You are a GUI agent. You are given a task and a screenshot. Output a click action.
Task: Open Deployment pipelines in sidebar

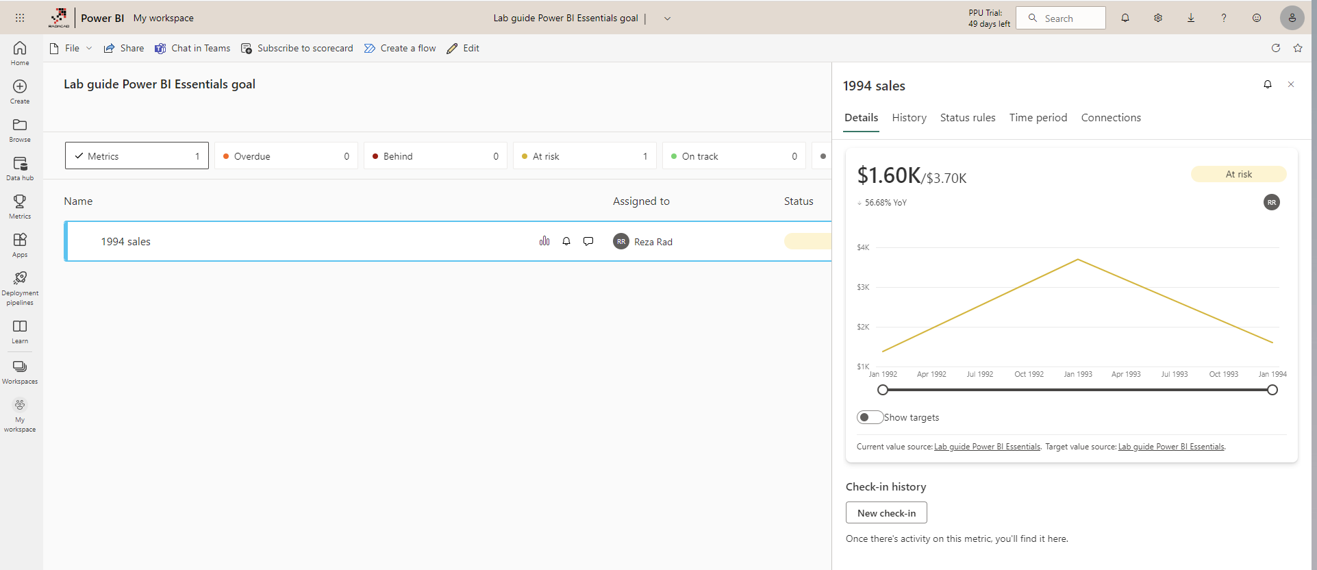click(x=20, y=288)
